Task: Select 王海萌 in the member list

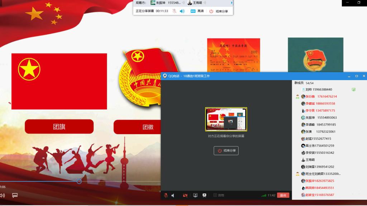Action: point(329,160)
